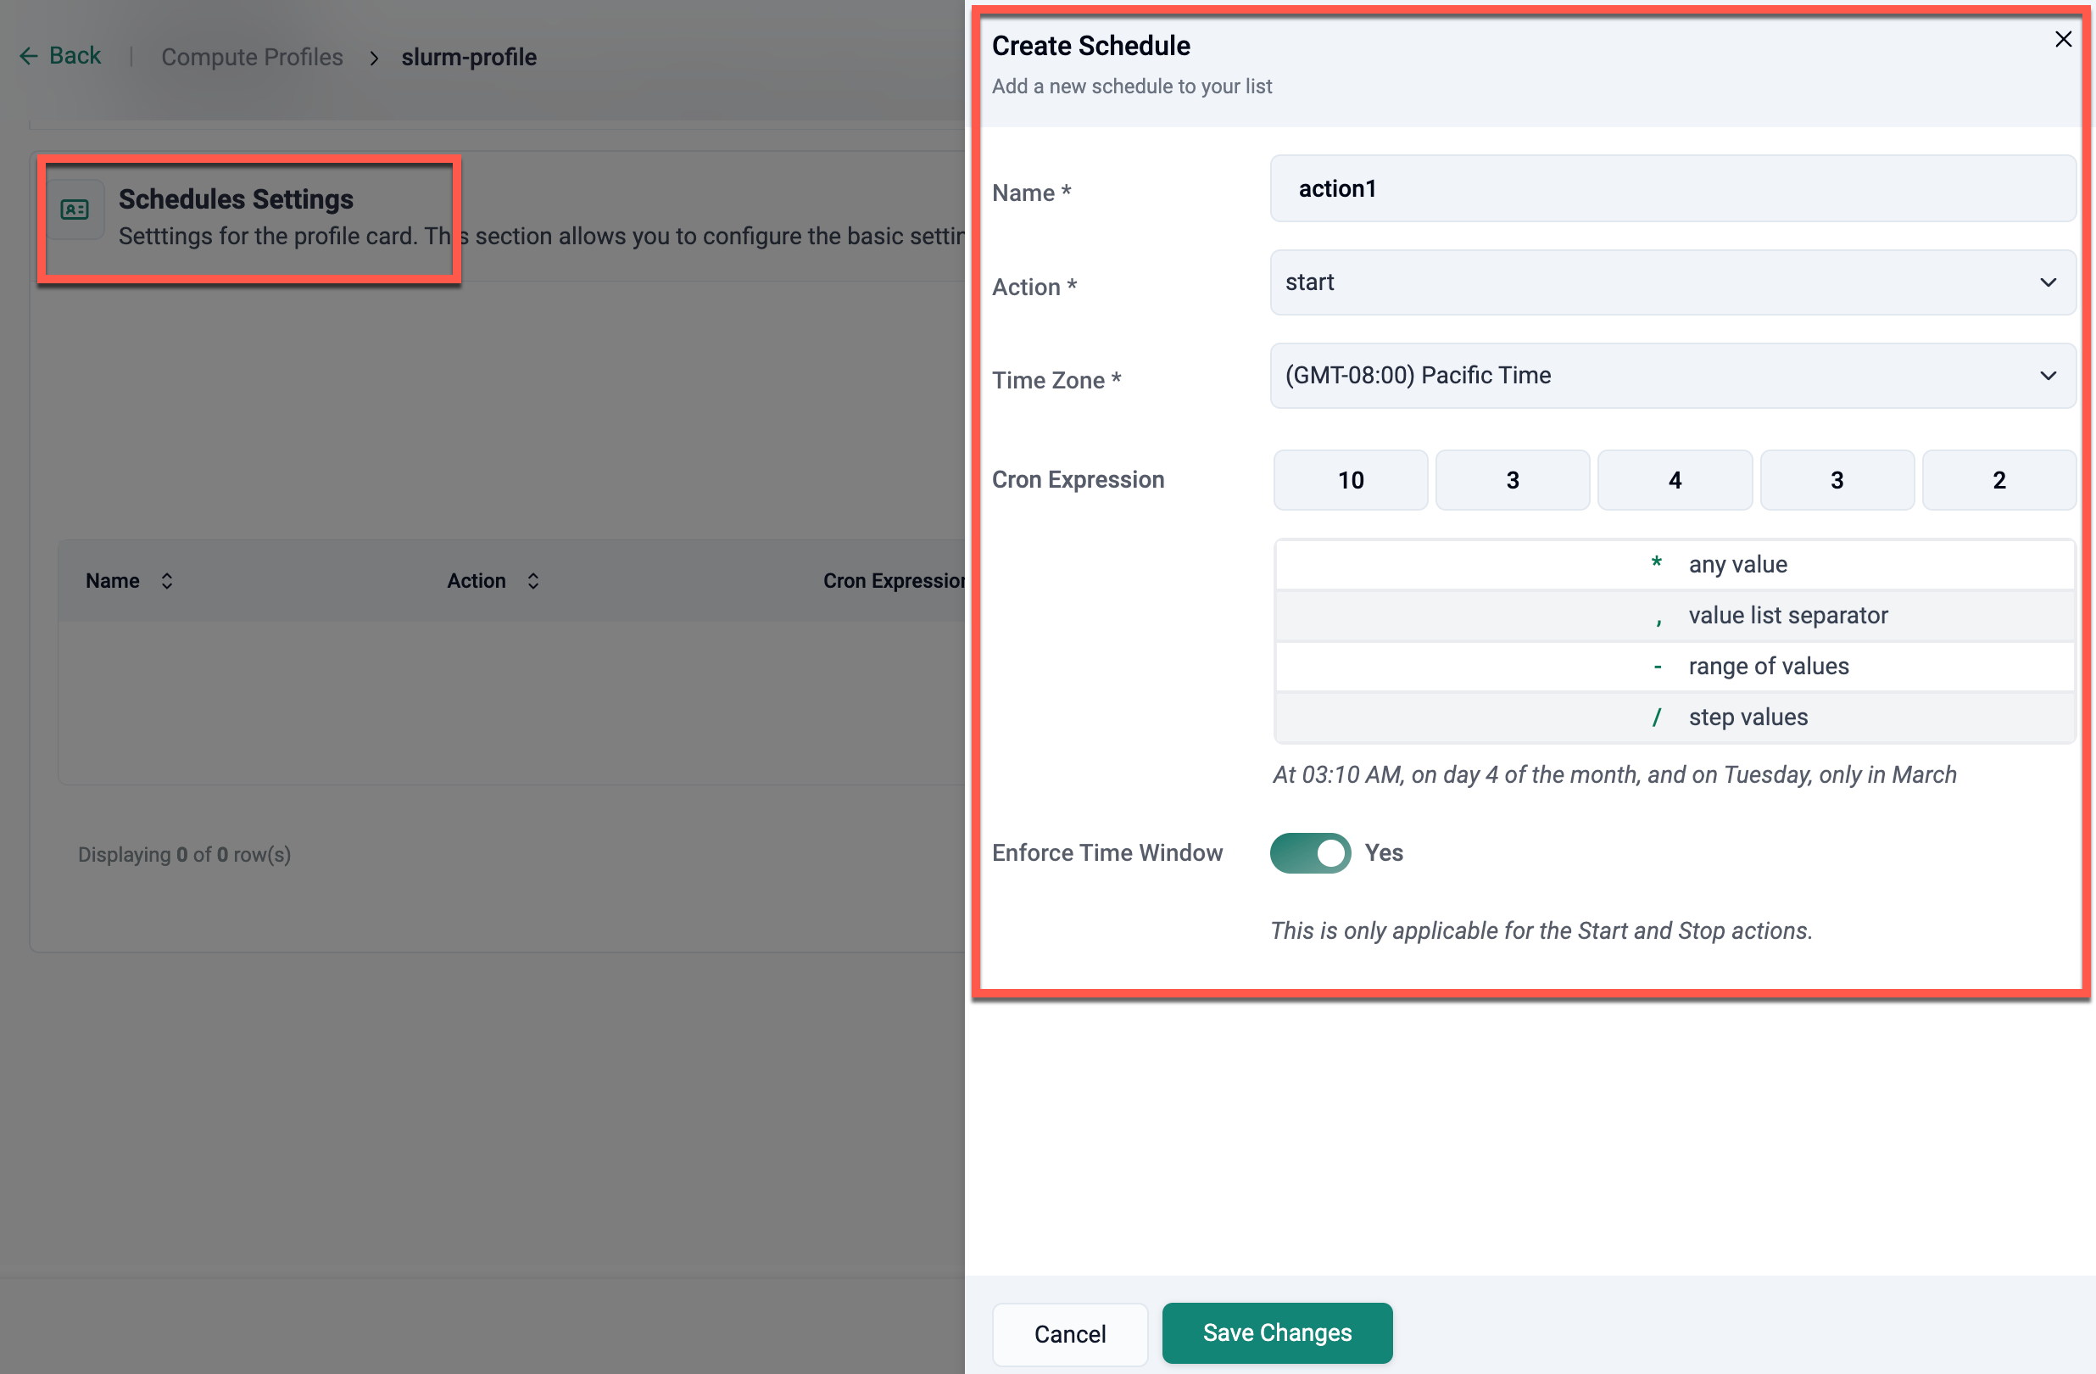Close the Create Schedule panel

point(2063,40)
